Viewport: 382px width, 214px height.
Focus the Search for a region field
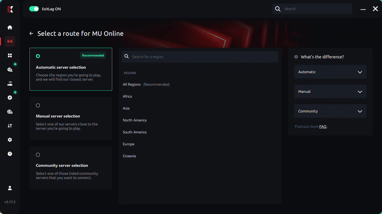200,57
